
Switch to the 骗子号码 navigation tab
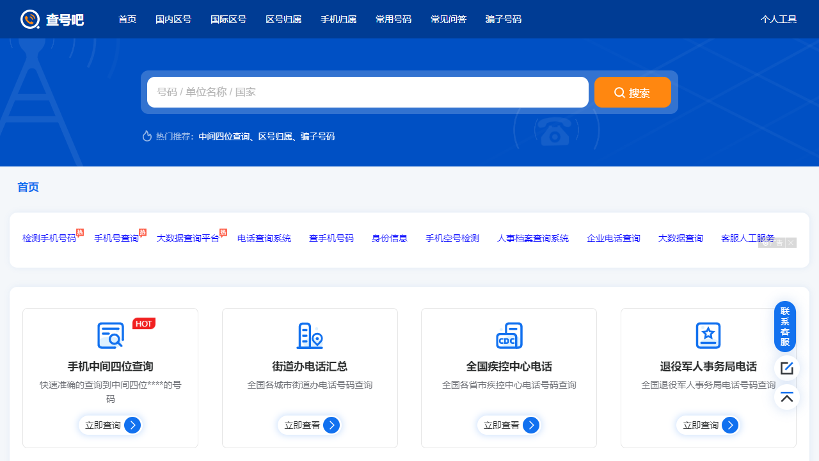[x=504, y=19]
